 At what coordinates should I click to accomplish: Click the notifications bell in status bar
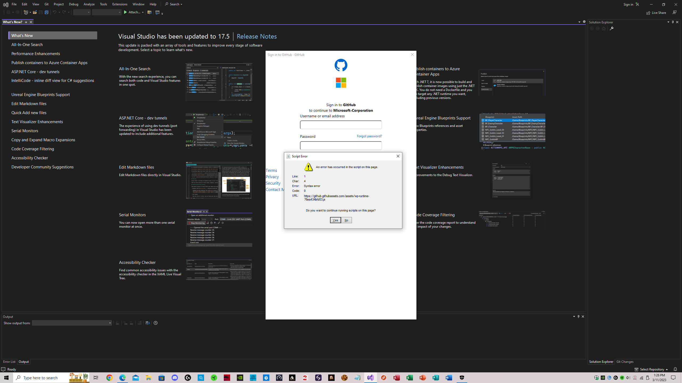point(675,369)
